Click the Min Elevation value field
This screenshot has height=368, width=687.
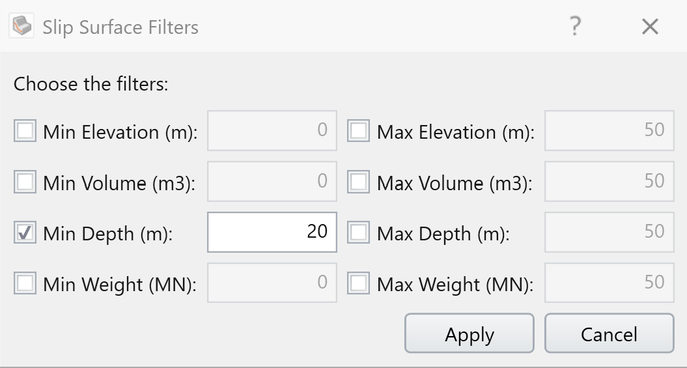click(x=272, y=130)
